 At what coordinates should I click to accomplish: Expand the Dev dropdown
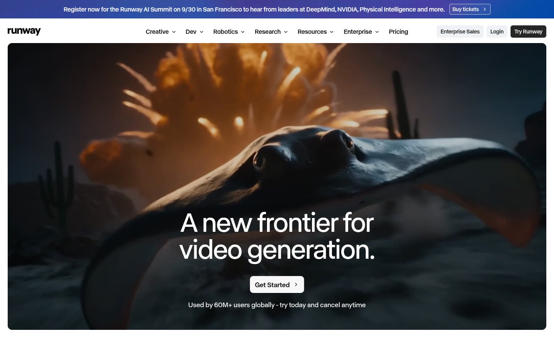[x=194, y=32]
